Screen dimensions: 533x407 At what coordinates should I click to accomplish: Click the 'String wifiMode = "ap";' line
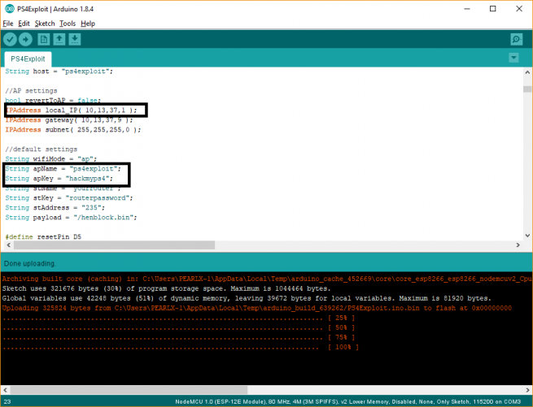tap(51, 159)
